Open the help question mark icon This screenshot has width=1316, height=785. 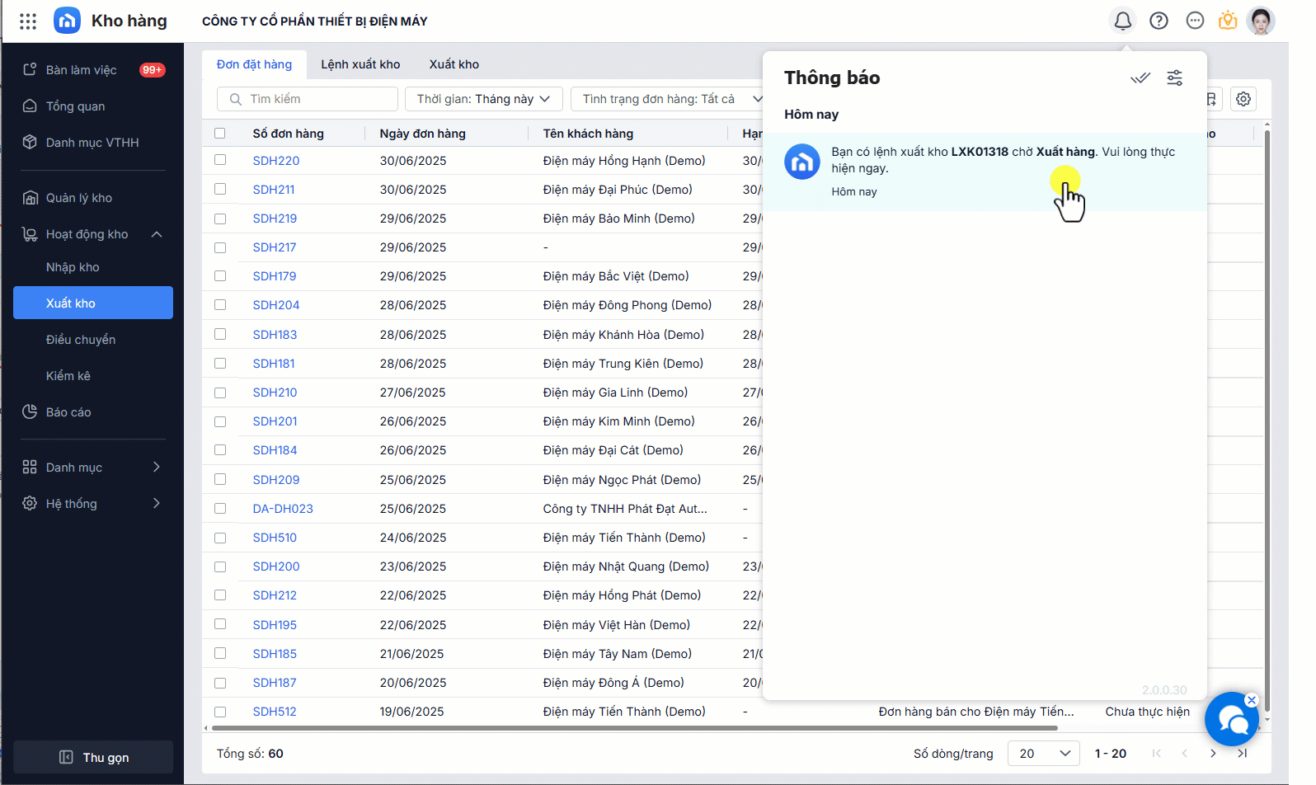coord(1159,21)
